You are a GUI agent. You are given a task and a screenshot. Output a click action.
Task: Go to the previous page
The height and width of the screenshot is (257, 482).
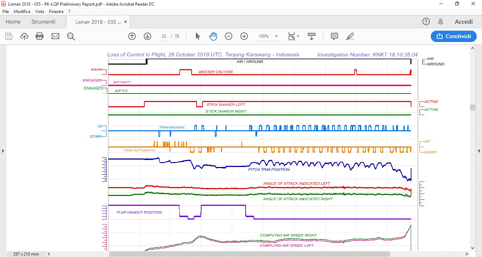click(x=132, y=36)
